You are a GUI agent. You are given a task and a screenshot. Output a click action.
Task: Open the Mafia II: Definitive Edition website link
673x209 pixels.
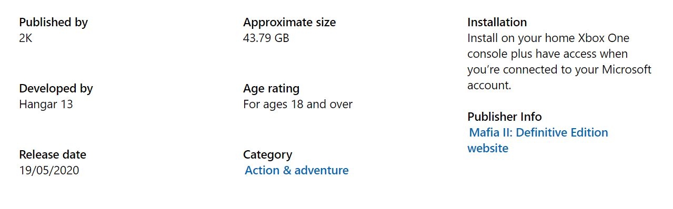coord(538,140)
